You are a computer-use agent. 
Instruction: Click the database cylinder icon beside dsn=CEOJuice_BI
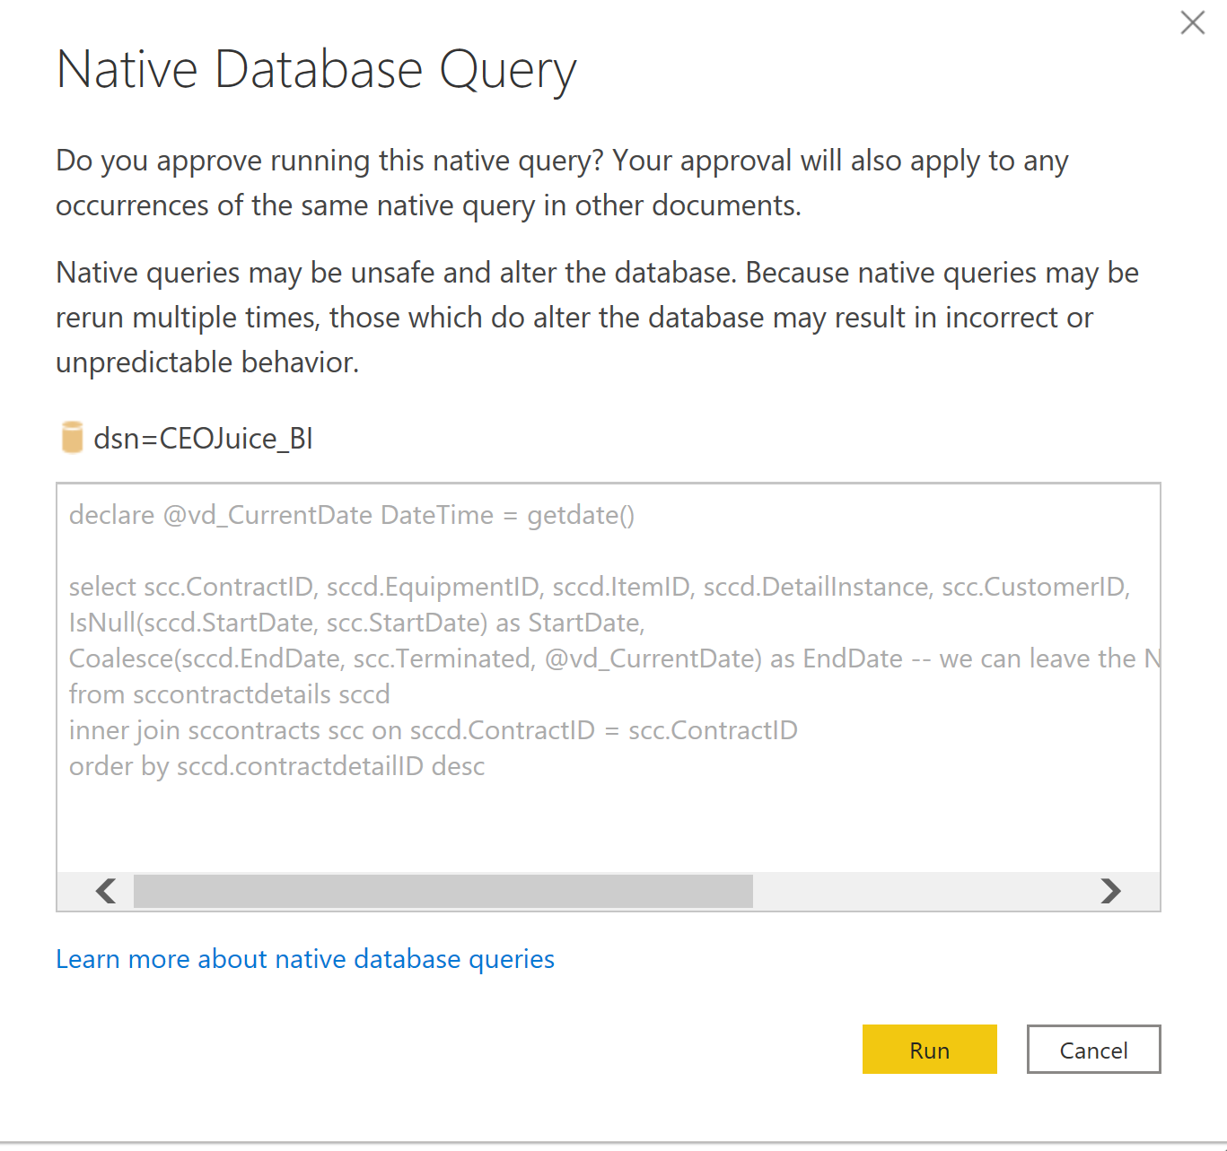pyautogui.click(x=72, y=438)
